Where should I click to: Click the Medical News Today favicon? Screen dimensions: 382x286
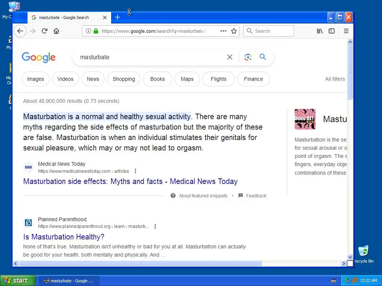coord(28,167)
